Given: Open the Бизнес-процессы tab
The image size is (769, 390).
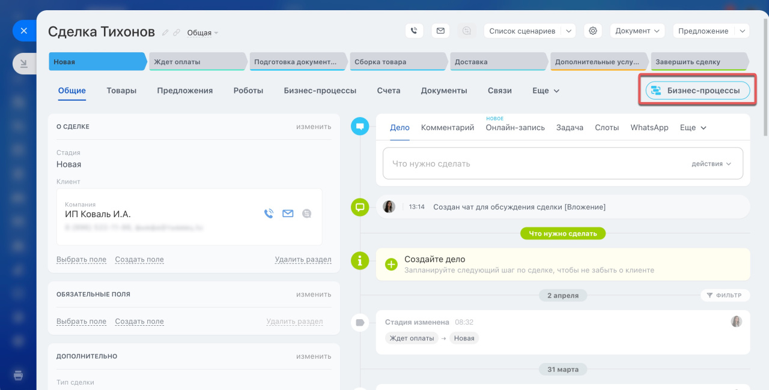Looking at the screenshot, I should pyautogui.click(x=320, y=91).
